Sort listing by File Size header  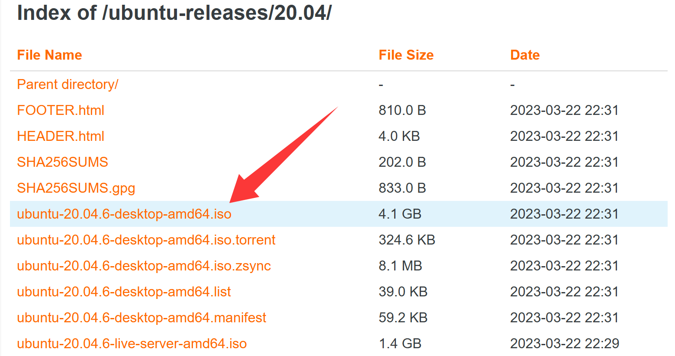406,55
